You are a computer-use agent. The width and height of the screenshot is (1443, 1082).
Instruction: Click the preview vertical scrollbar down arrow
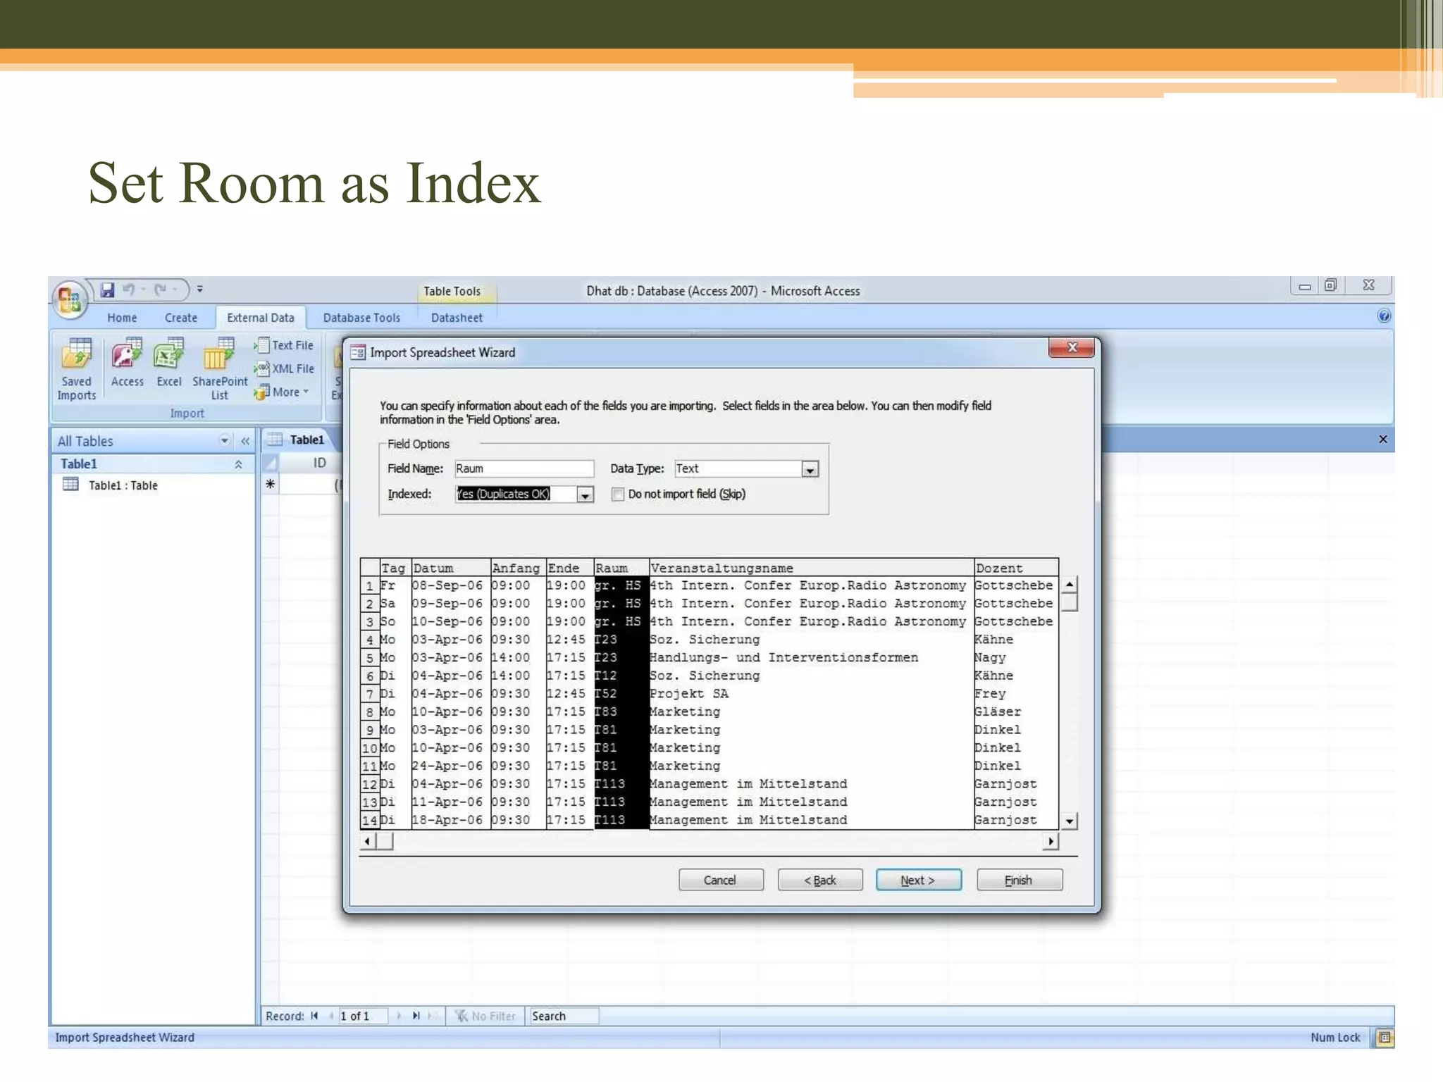click(1070, 821)
